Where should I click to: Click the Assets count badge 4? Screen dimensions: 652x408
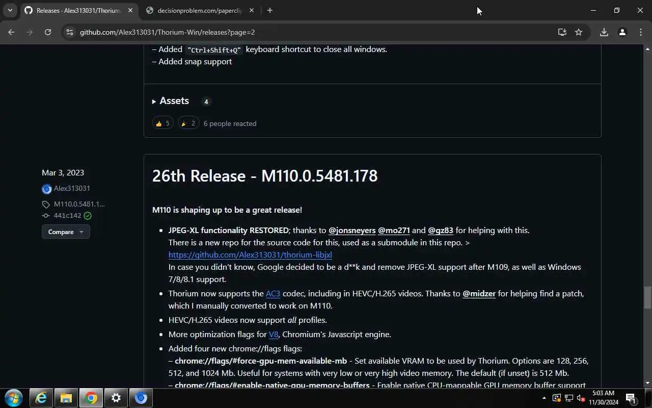(x=206, y=101)
